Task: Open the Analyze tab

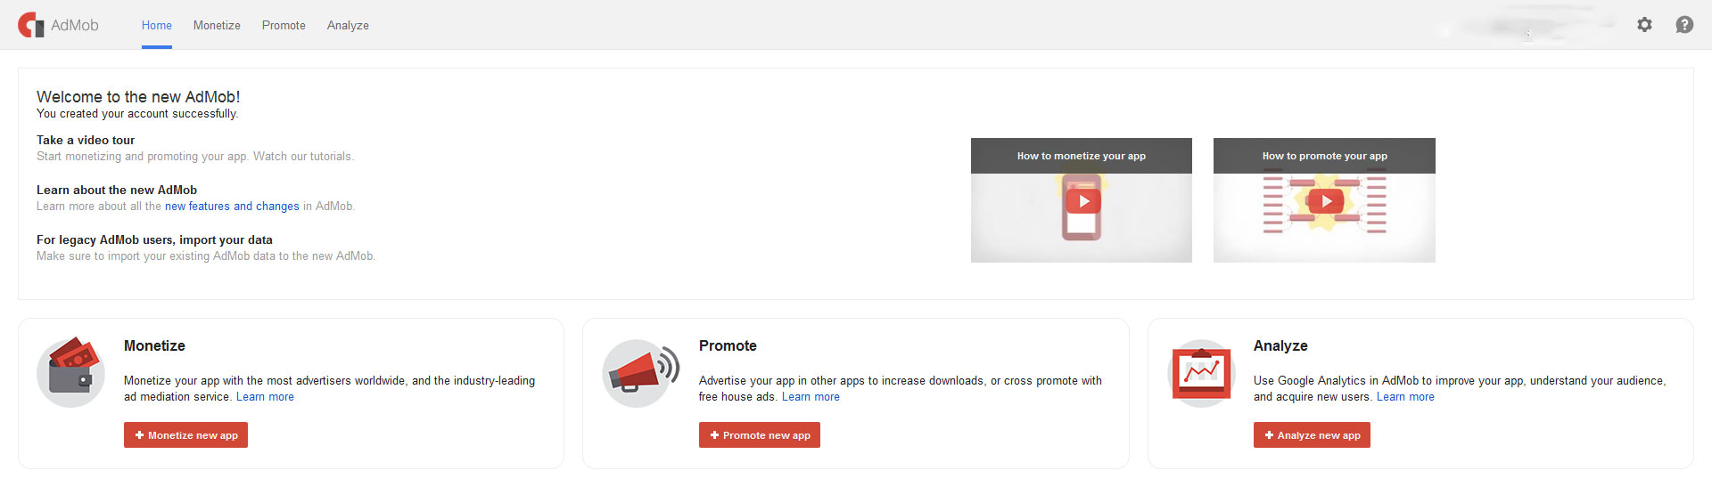Action: pos(348,25)
